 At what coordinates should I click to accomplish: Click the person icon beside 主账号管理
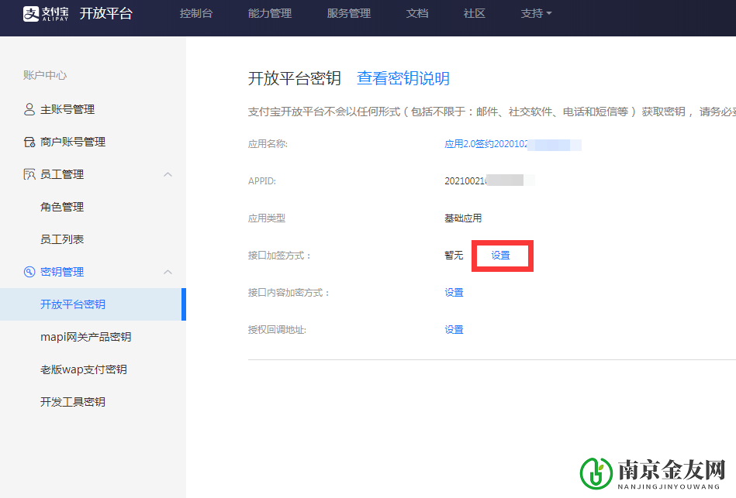(x=28, y=109)
